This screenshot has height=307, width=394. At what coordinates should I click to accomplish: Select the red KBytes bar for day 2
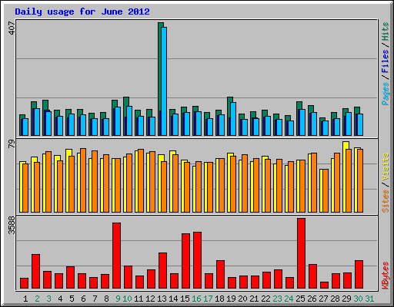(x=36, y=272)
